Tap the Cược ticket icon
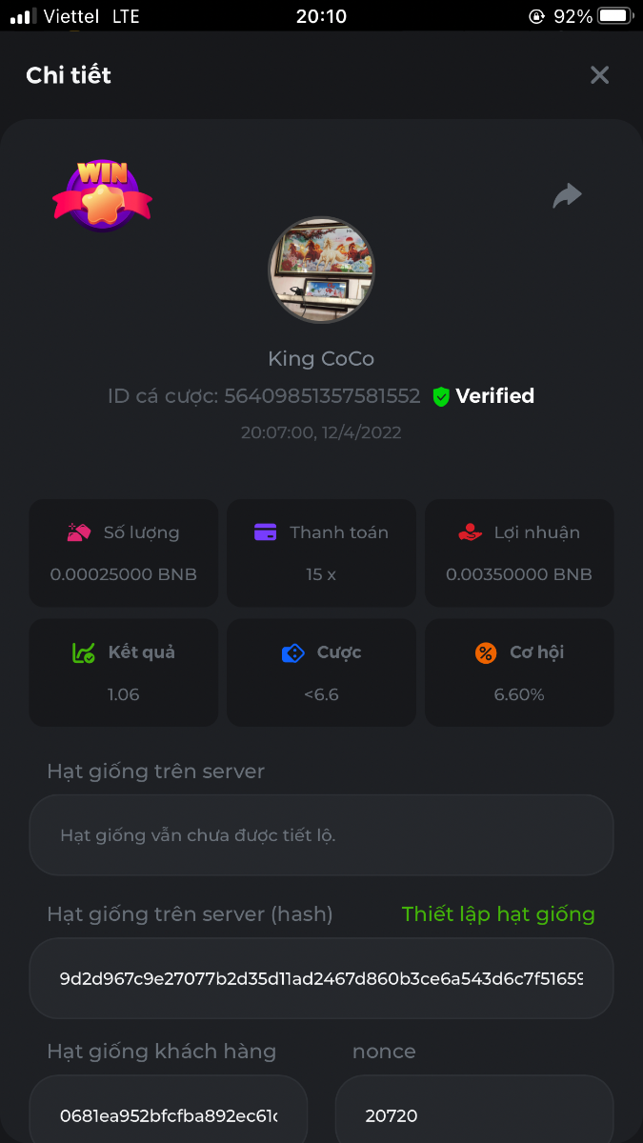The width and height of the screenshot is (643, 1143). pyautogui.click(x=292, y=652)
